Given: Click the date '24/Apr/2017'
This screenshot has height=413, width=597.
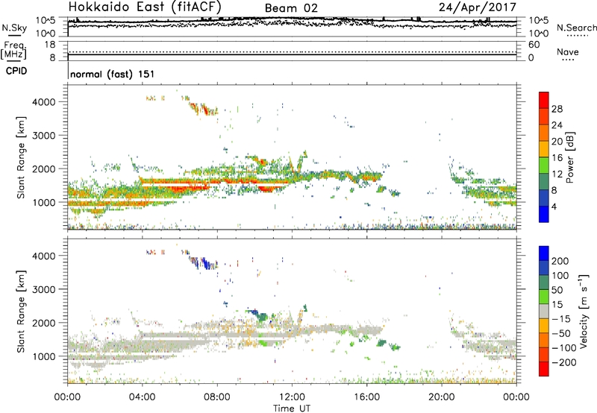Looking at the screenshot, I should pos(478,7).
